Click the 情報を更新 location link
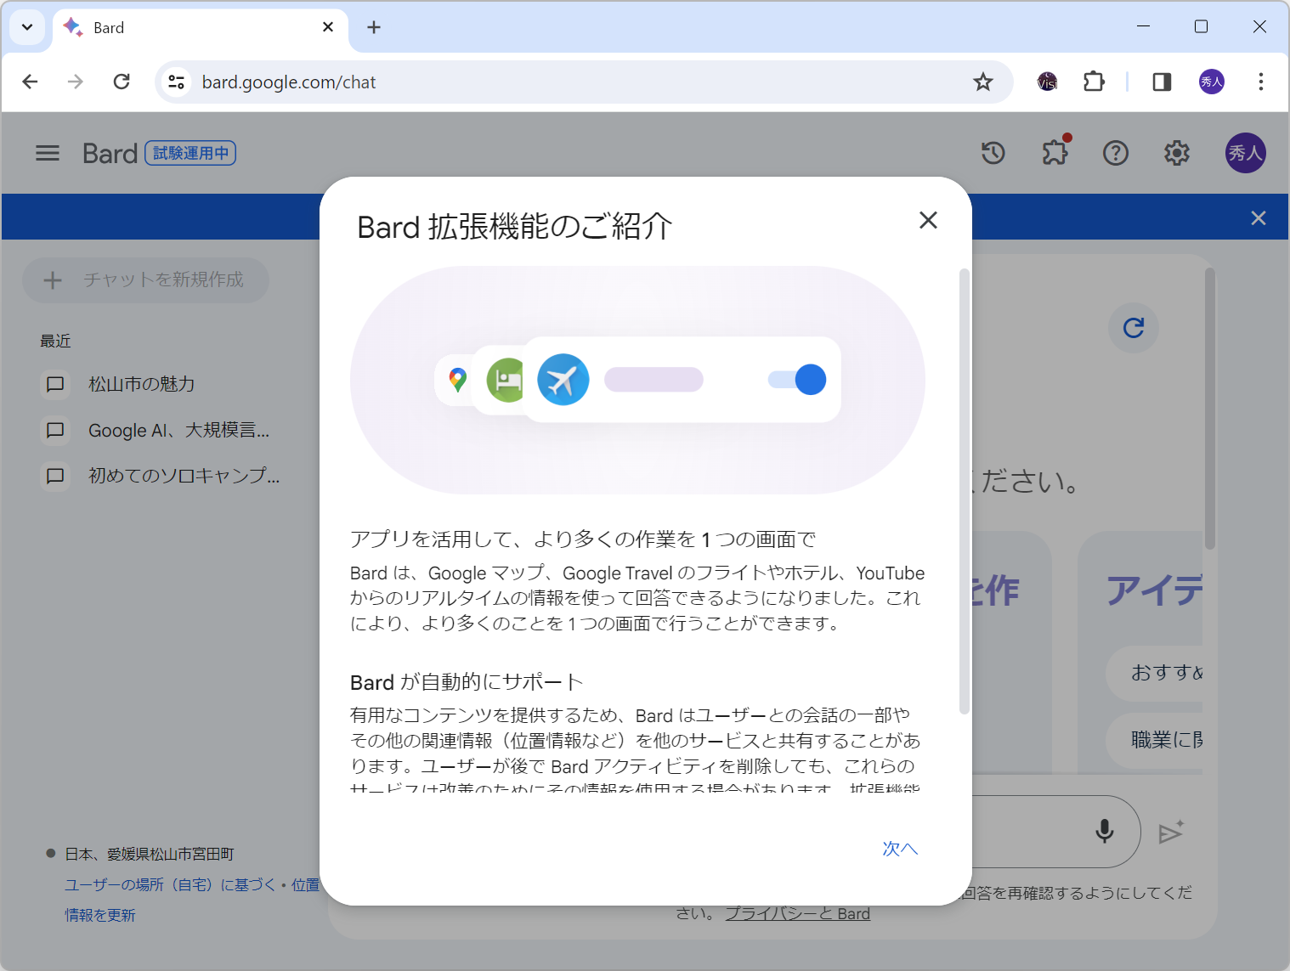This screenshot has width=1290, height=971. 99,915
